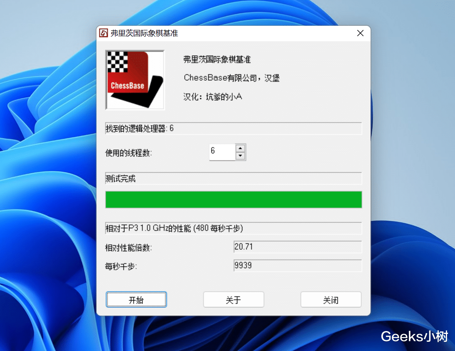The height and width of the screenshot is (351, 455).
Task: Select the 找到的逻辑处理器 processors info bar
Action: point(233,129)
